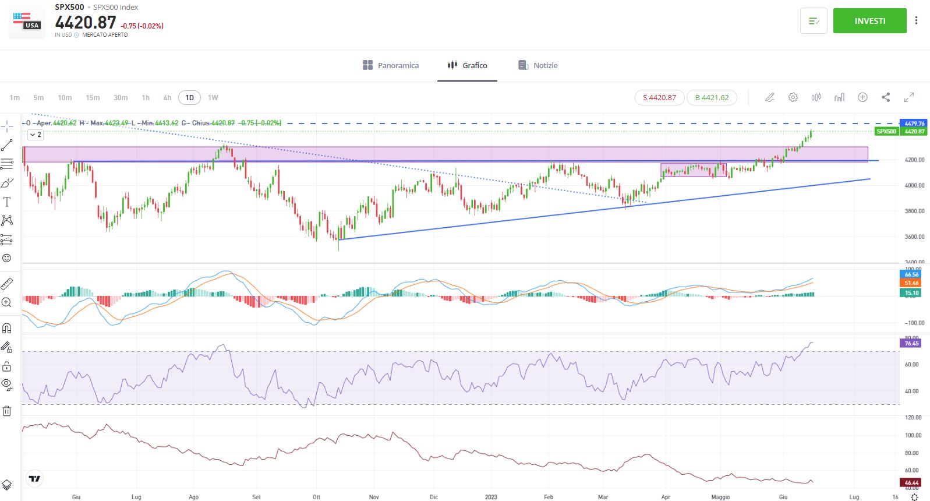Viewport: 930px width, 501px height.
Task: Set timeframe to 1W
Action: point(213,97)
